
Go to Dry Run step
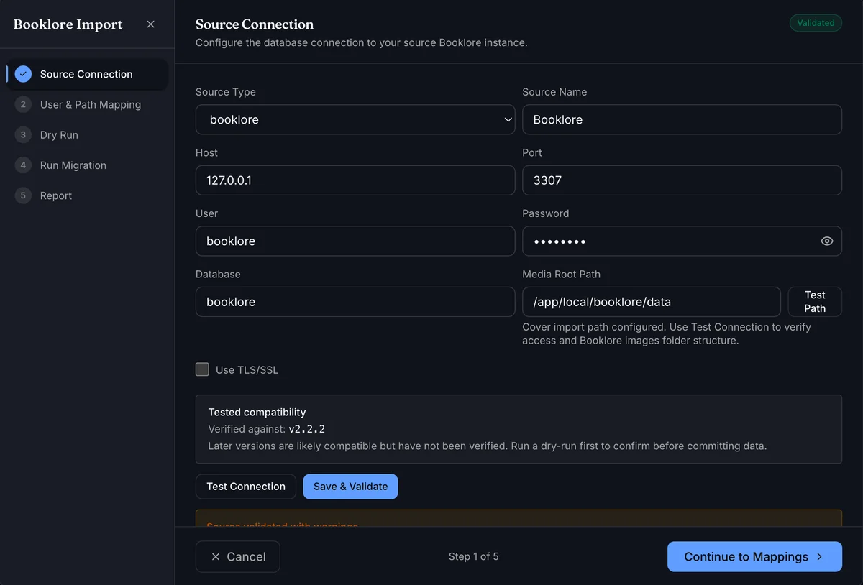click(x=59, y=134)
